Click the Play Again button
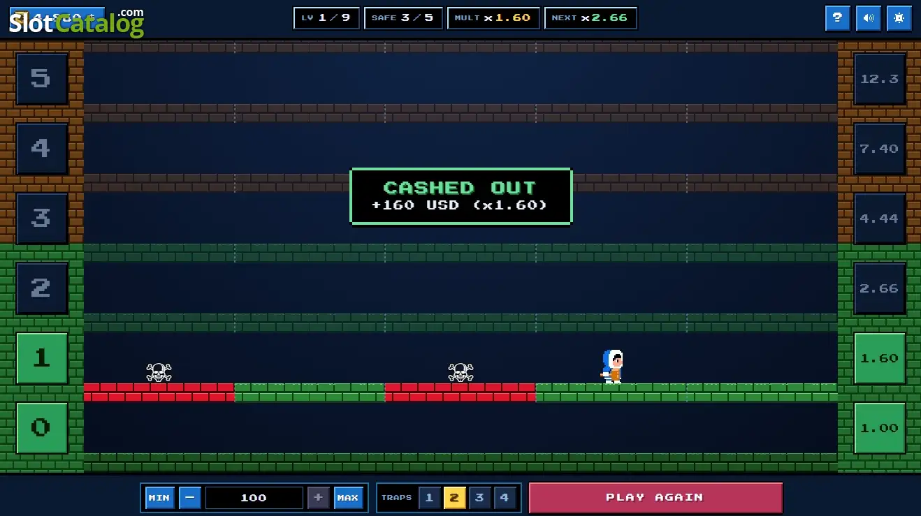The image size is (921, 516). coord(655,498)
